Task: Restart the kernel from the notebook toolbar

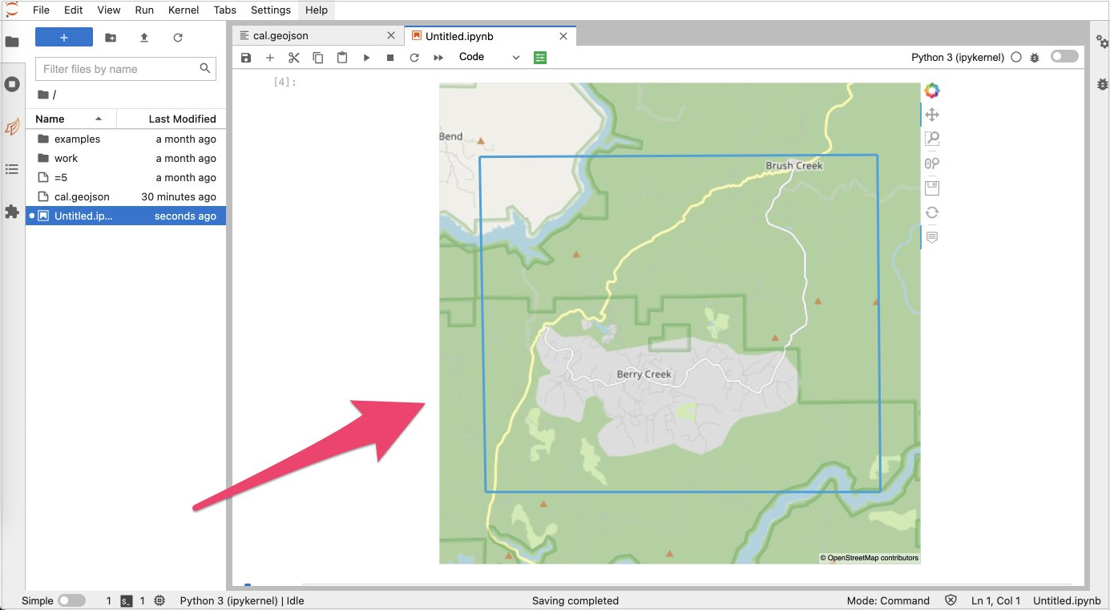Action: pyautogui.click(x=414, y=58)
